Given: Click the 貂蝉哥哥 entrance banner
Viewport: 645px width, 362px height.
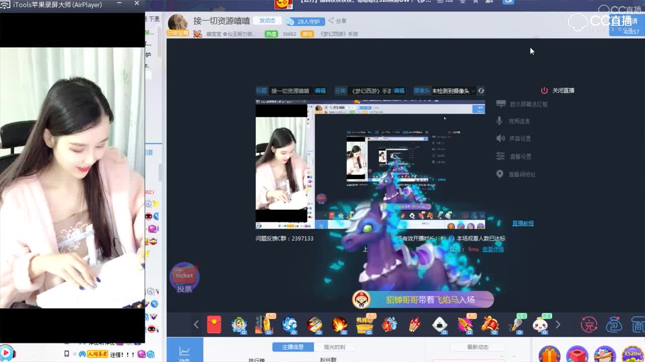Looking at the screenshot, I should coord(423,300).
